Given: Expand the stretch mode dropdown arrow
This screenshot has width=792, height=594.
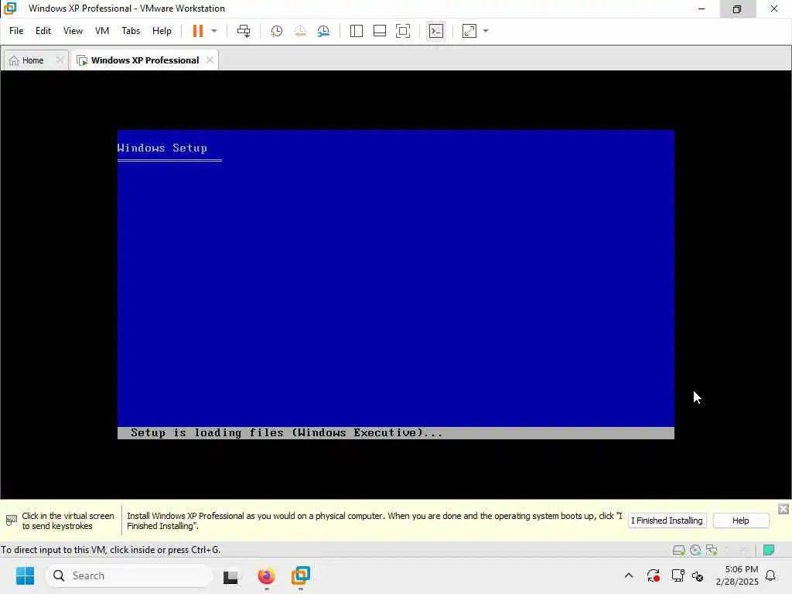Looking at the screenshot, I should point(486,31).
